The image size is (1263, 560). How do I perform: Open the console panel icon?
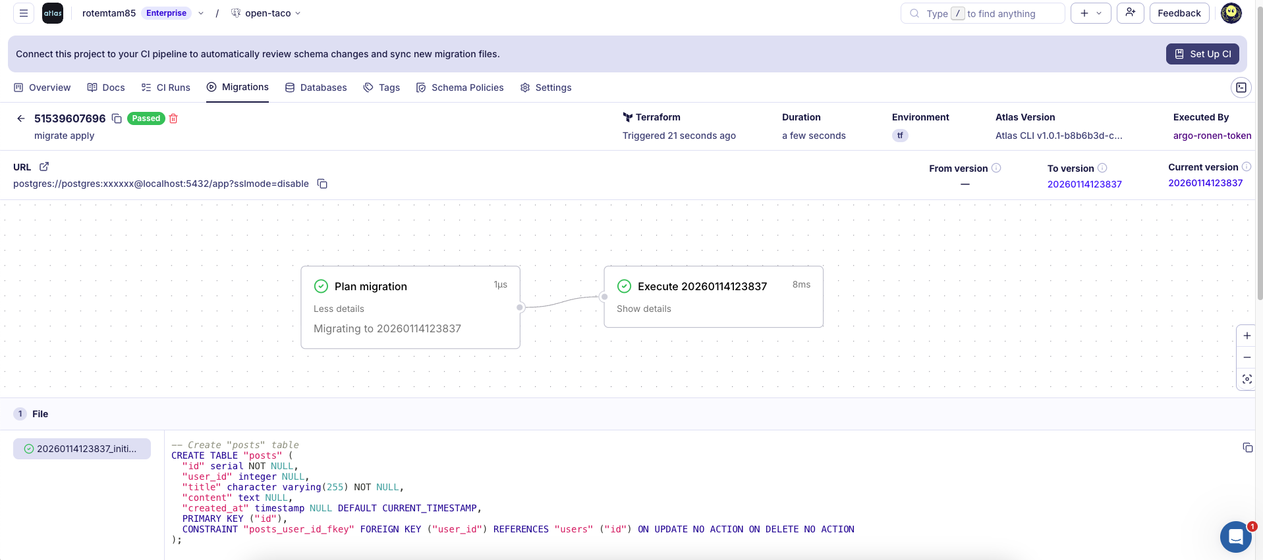1241,88
